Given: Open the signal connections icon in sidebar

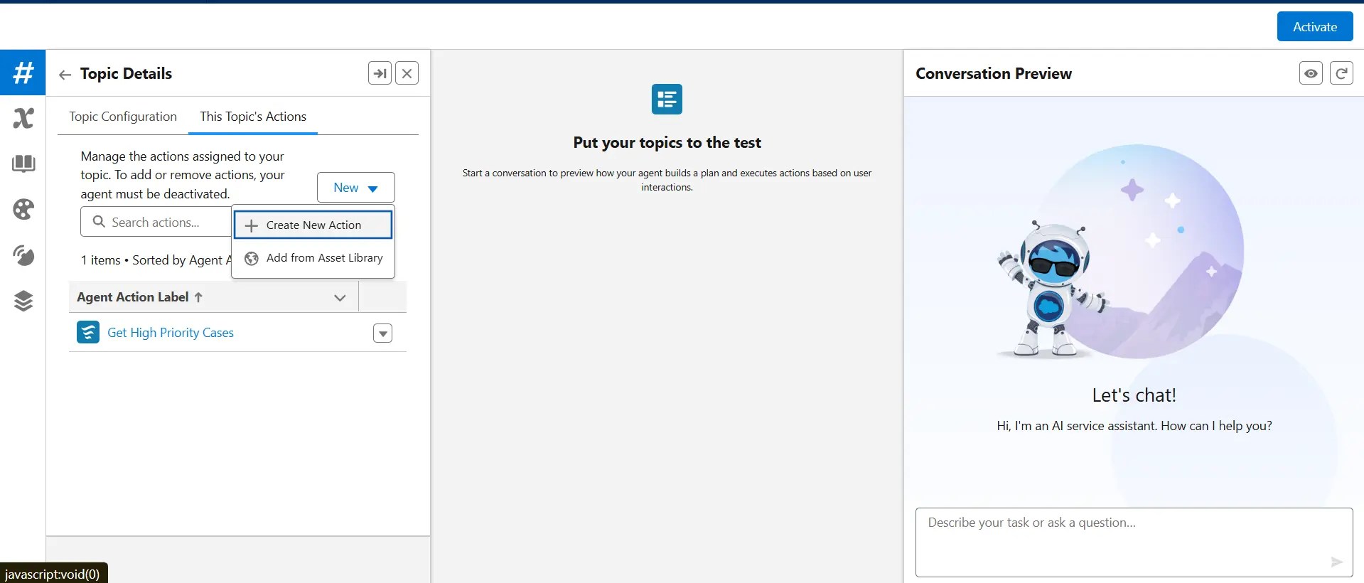Looking at the screenshot, I should click(23, 255).
